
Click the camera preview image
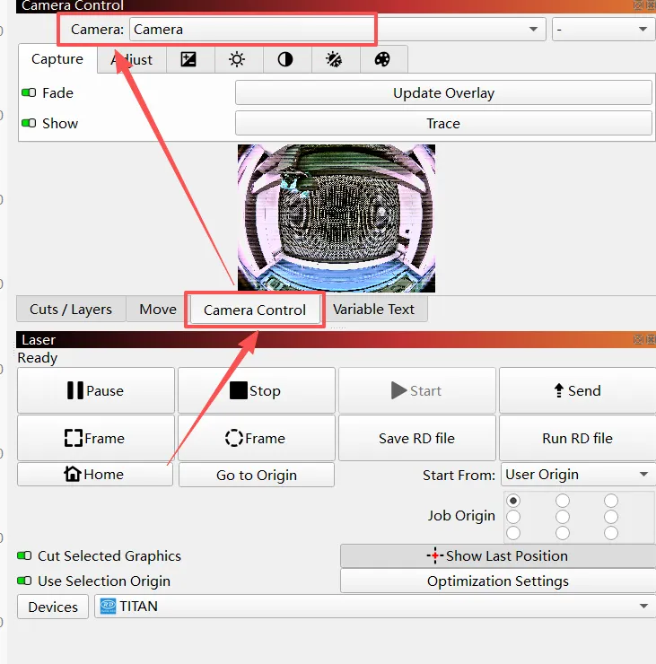click(337, 218)
